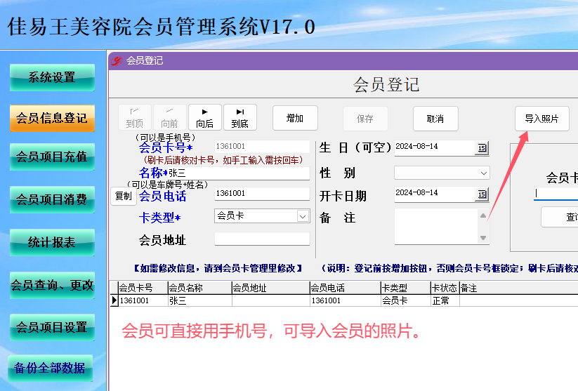Click the 会员地址 input field
The image size is (578, 391).
coord(262,239)
